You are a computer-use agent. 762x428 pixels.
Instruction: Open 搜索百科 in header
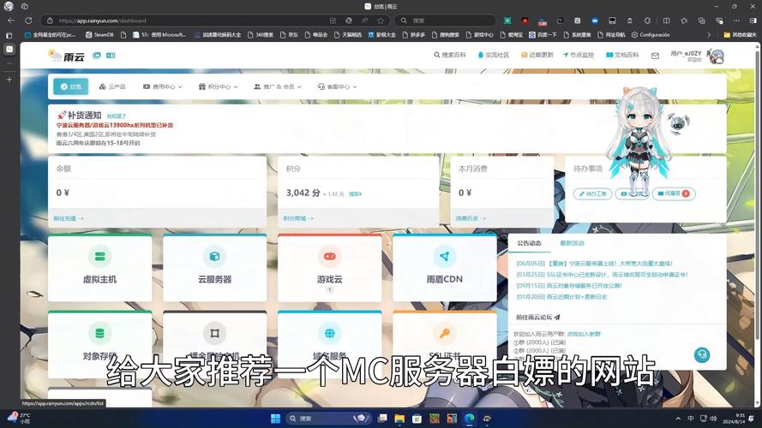(449, 56)
